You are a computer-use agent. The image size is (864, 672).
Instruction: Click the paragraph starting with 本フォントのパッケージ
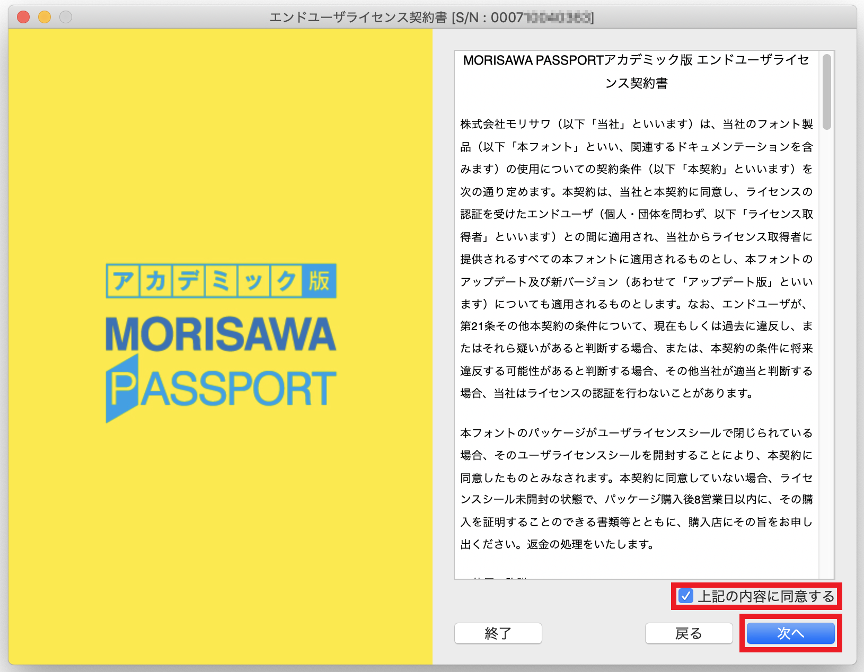[636, 488]
